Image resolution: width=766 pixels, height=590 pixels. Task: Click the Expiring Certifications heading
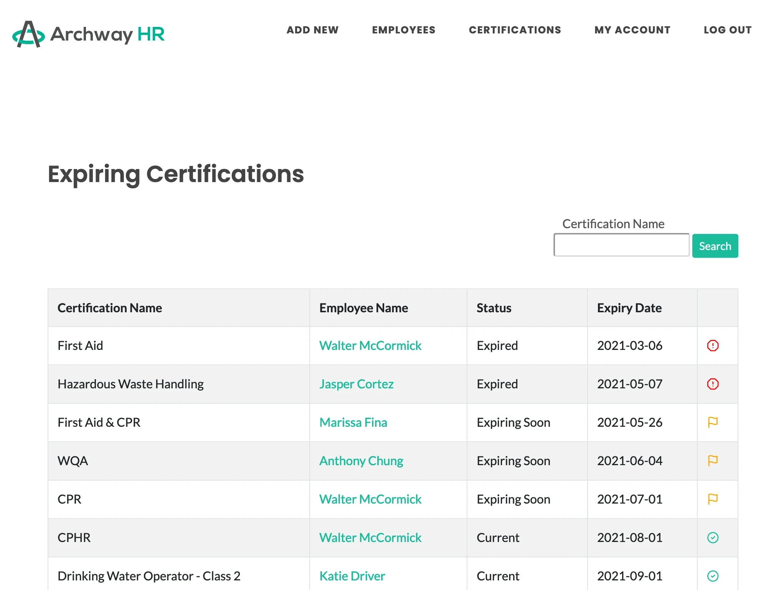(x=176, y=174)
